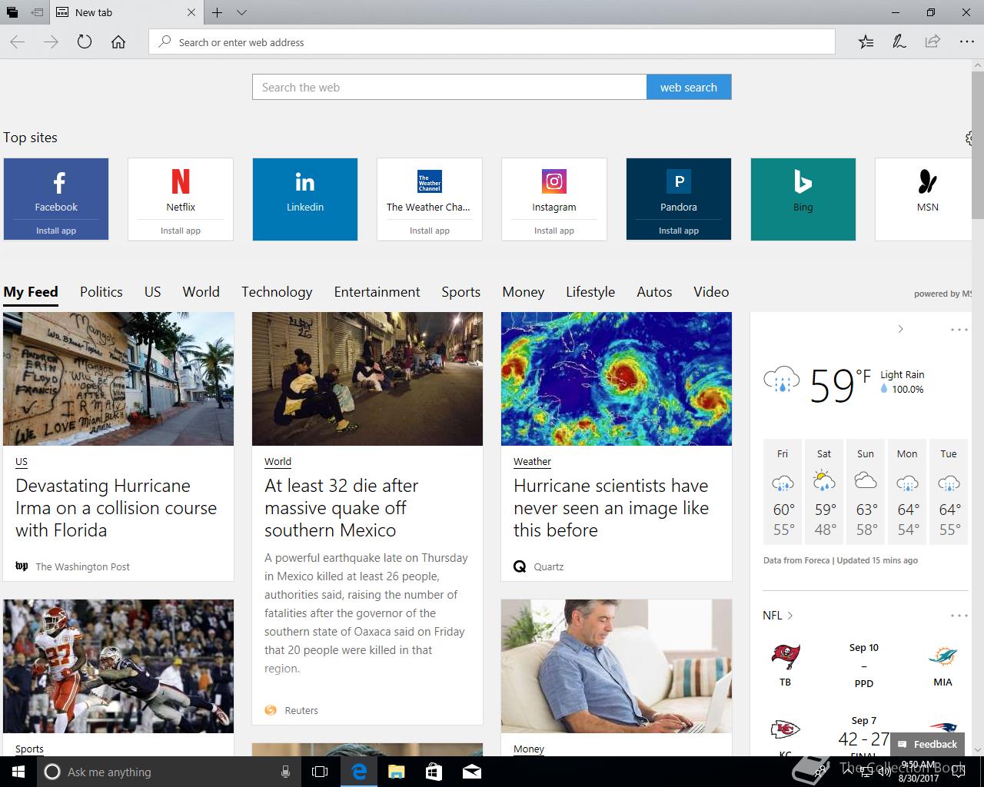This screenshot has width=984, height=787.
Task: Open the Mail taskbar icon
Action: (x=472, y=772)
